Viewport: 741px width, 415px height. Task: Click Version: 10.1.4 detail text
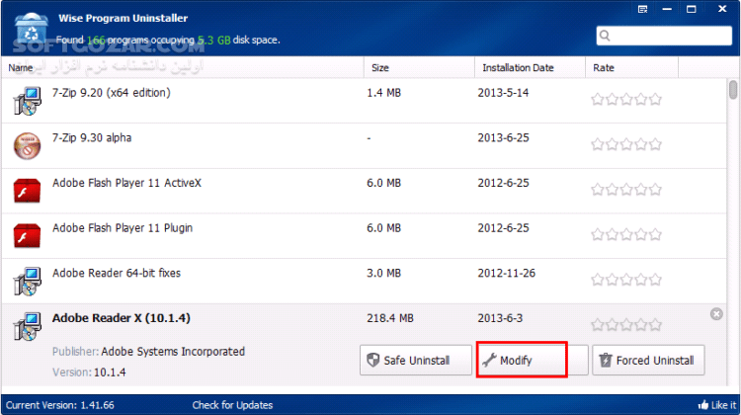[x=89, y=373]
